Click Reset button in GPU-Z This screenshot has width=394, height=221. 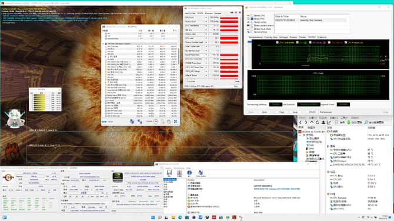click(x=237, y=81)
